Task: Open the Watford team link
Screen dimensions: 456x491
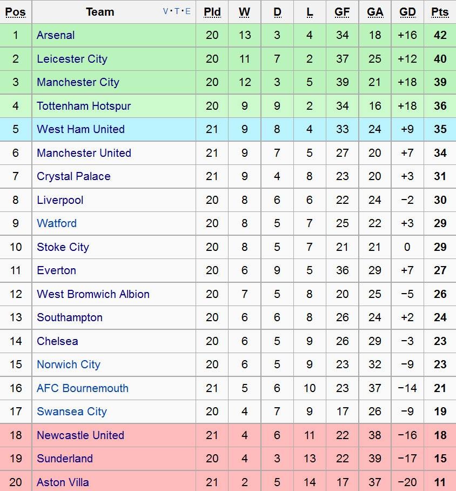Action: coord(57,223)
